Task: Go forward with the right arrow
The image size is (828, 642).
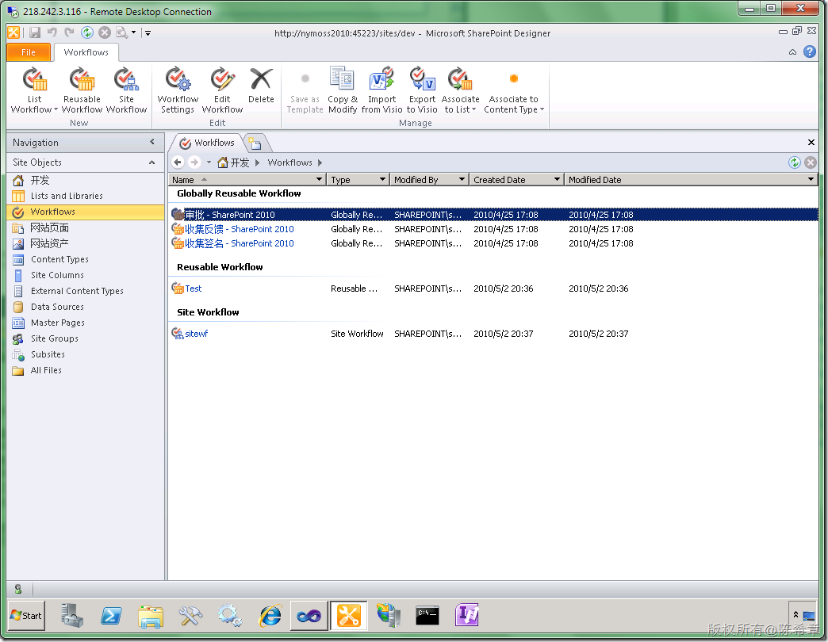Action: click(x=194, y=162)
